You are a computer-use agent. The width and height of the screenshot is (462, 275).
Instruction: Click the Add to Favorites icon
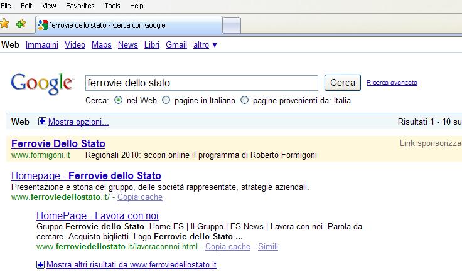[x=21, y=24]
